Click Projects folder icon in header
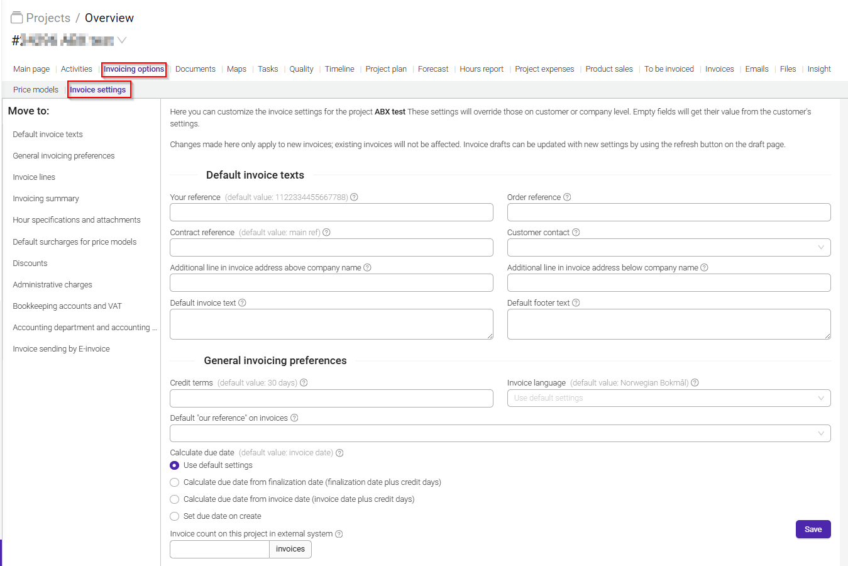Screen dimensions: 848x566 (17, 18)
